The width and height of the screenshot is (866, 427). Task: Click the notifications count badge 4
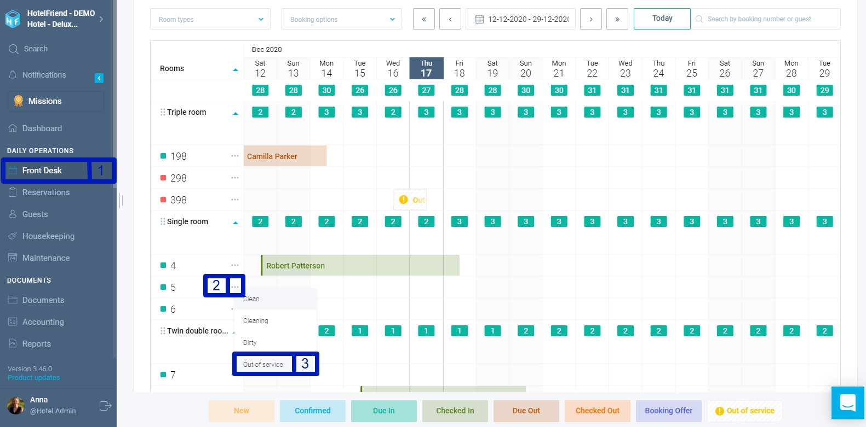point(99,78)
